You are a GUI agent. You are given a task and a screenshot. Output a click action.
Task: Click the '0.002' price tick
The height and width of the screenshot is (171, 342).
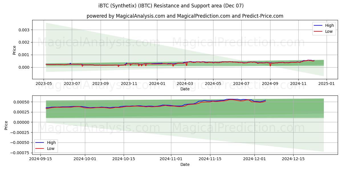coord(24,42)
